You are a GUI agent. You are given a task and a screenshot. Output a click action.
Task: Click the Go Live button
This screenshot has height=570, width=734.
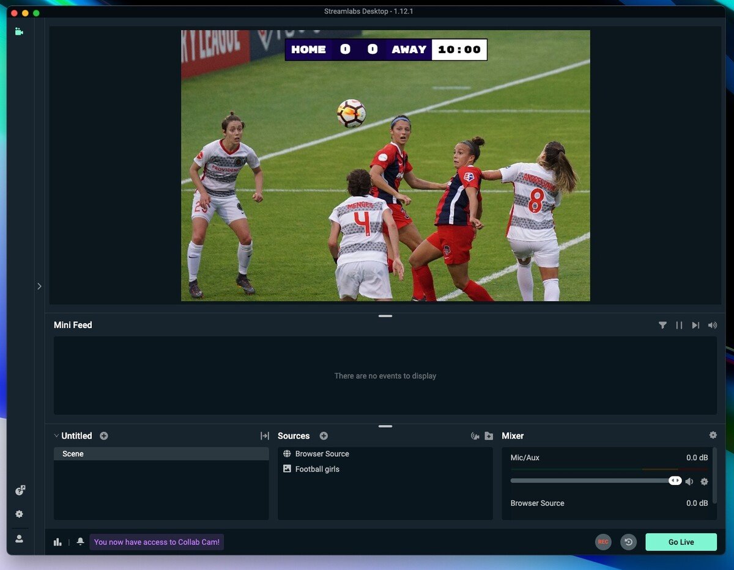[681, 542]
